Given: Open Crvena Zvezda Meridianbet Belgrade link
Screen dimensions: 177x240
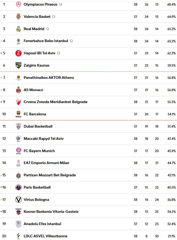Looking at the screenshot, I should 55,102.
